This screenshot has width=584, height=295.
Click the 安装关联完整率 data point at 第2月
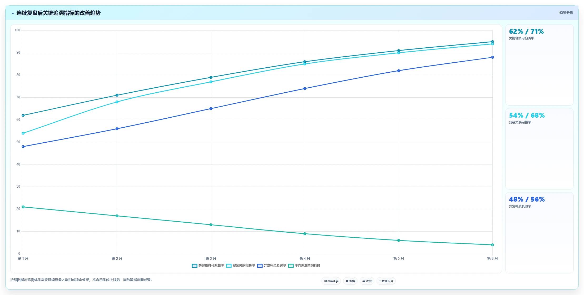coord(117,102)
